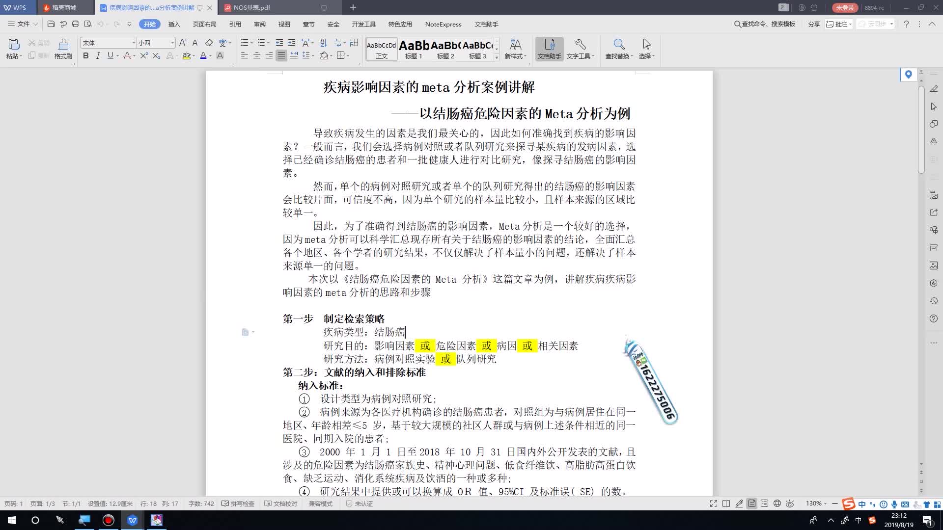943x530 pixels.
Task: Set paragraph to align right
Action: tap(269, 55)
